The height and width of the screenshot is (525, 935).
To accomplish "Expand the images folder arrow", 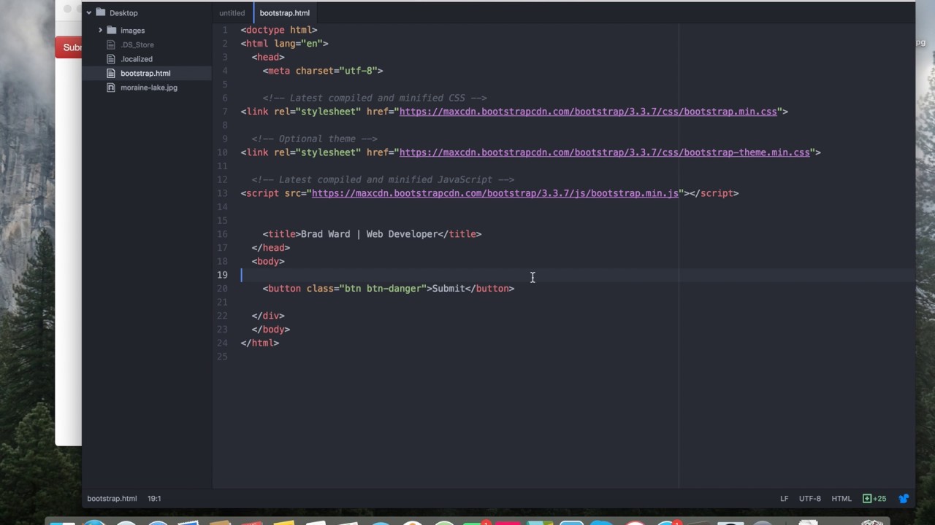I will (100, 30).
